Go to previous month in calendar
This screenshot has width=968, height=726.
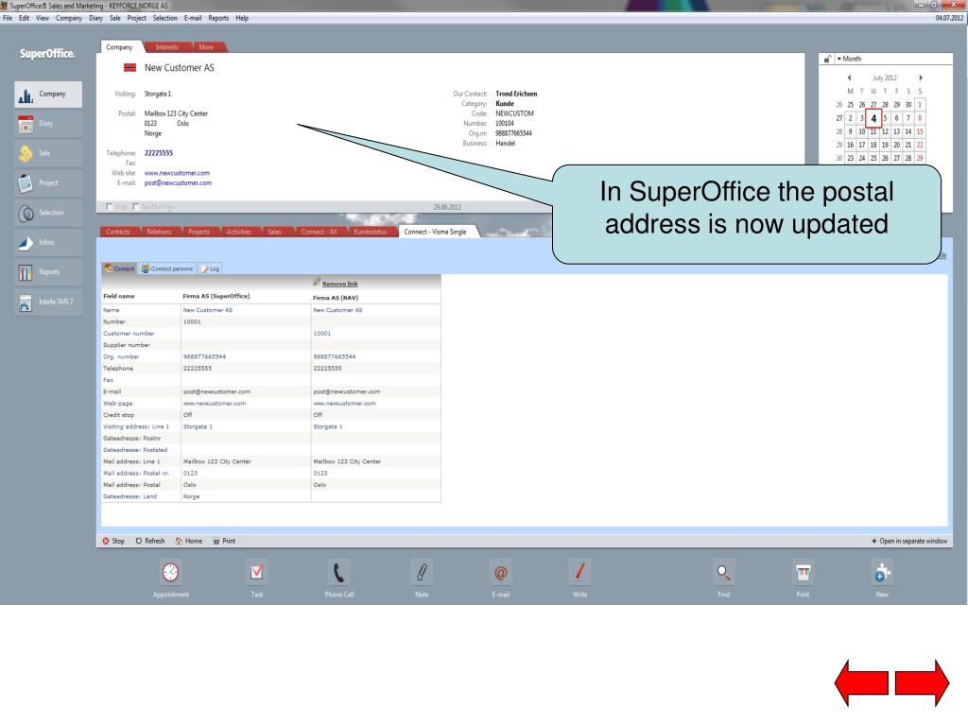pos(850,78)
